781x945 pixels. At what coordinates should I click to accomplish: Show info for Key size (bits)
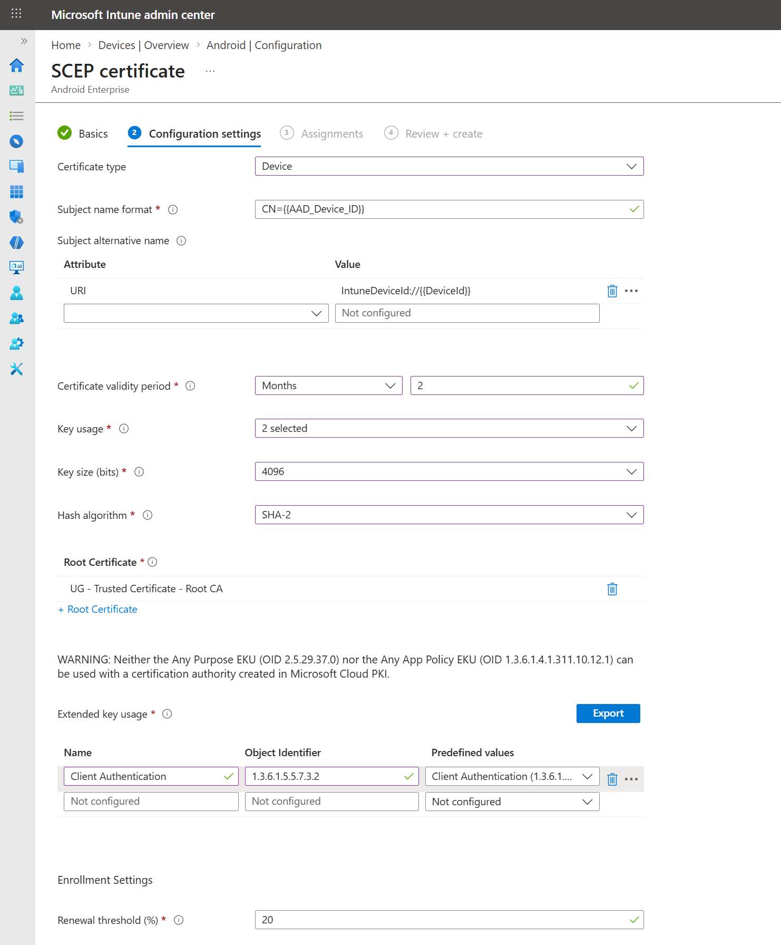[x=139, y=472]
